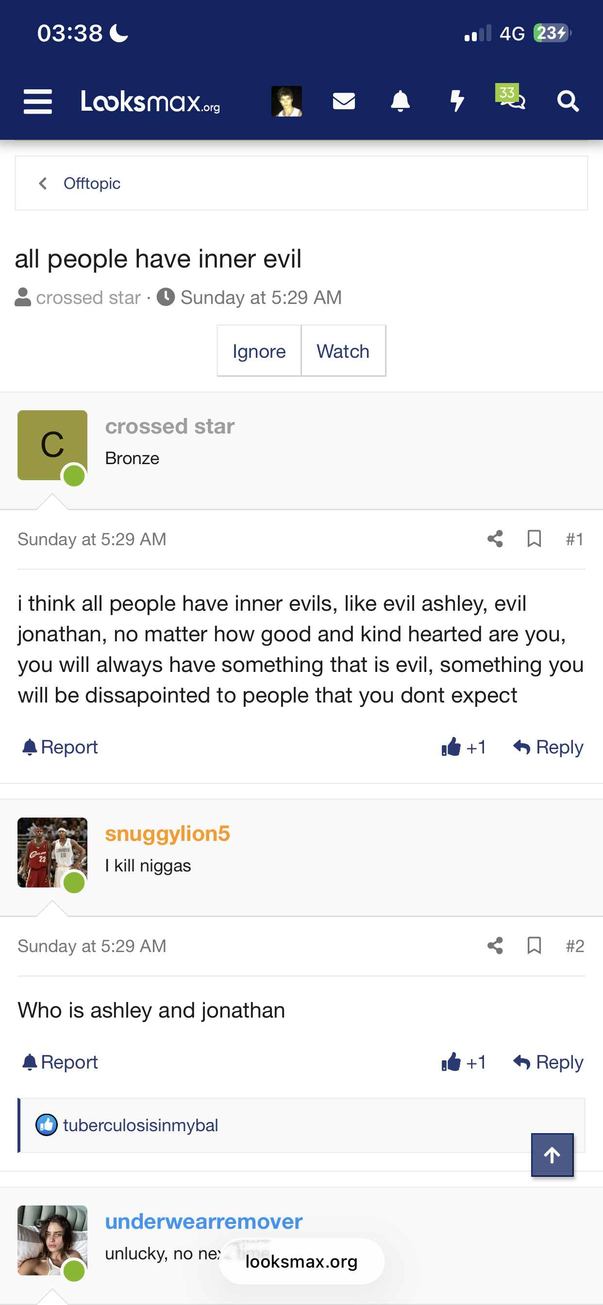The height and width of the screenshot is (1305, 603).
Task: Open snuggylion5's basketball avatar thumbnail
Action: tap(52, 853)
